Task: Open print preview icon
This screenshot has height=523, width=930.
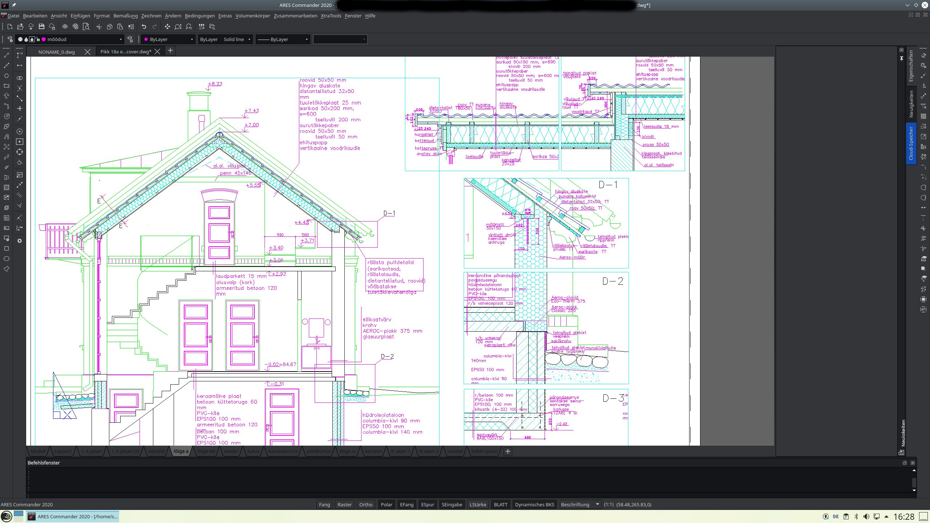Action: point(86,27)
